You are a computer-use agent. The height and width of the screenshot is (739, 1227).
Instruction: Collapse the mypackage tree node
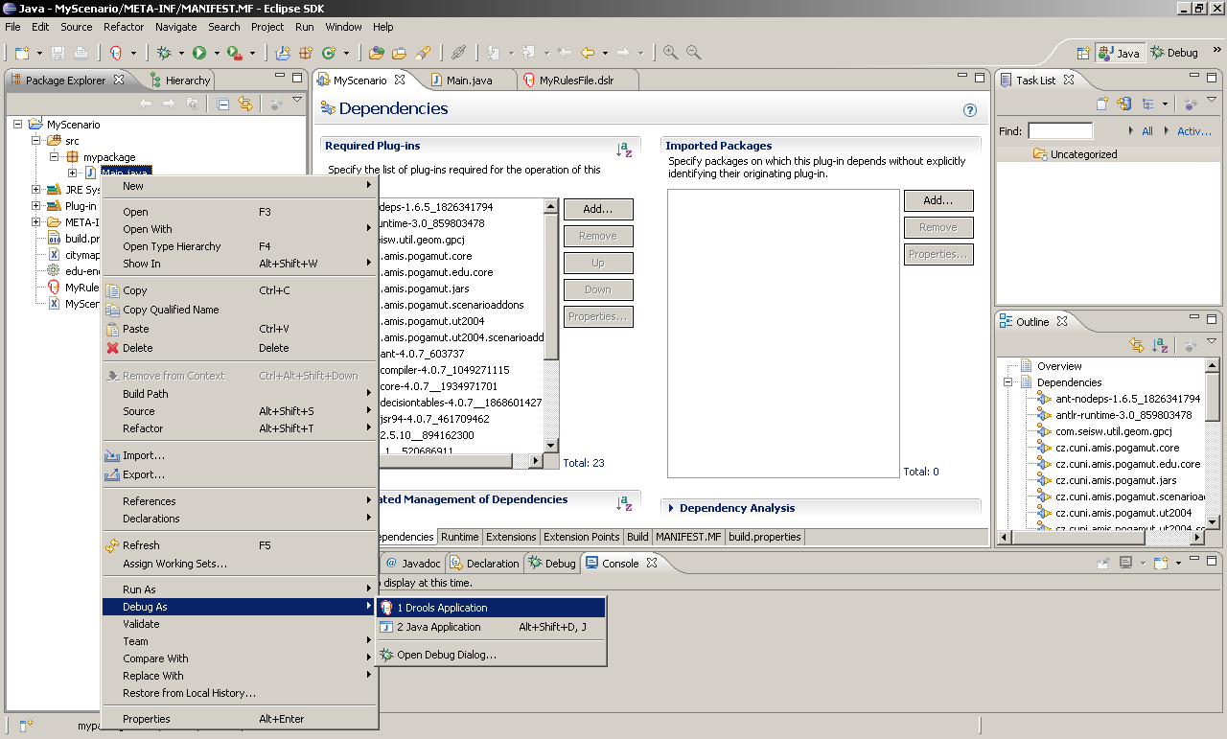click(x=55, y=157)
